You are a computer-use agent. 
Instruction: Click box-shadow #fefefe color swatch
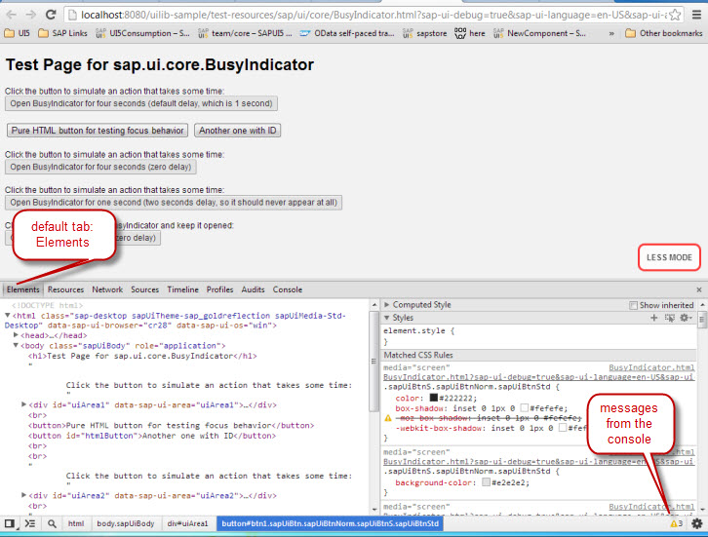coord(525,408)
